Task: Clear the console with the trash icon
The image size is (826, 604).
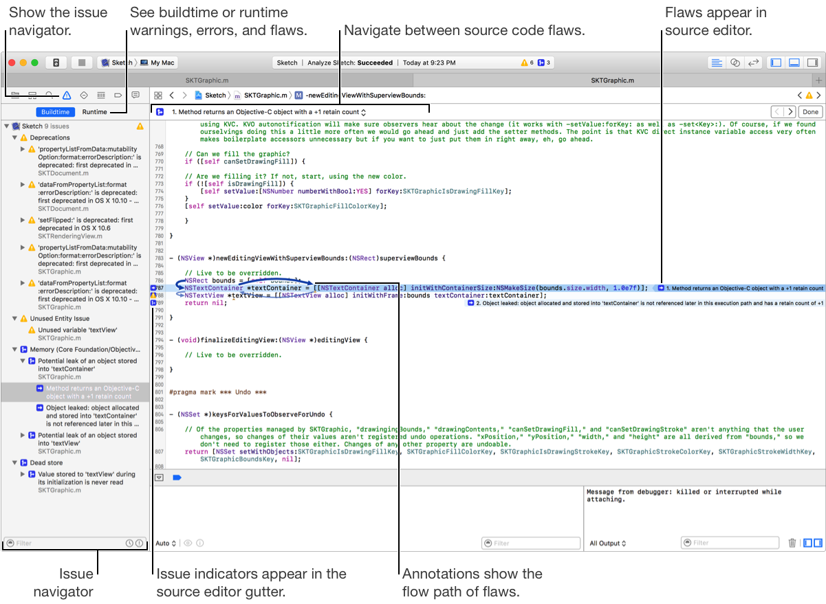Action: point(792,543)
